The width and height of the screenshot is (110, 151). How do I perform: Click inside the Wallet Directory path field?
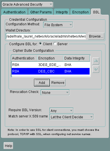click(46, 36)
